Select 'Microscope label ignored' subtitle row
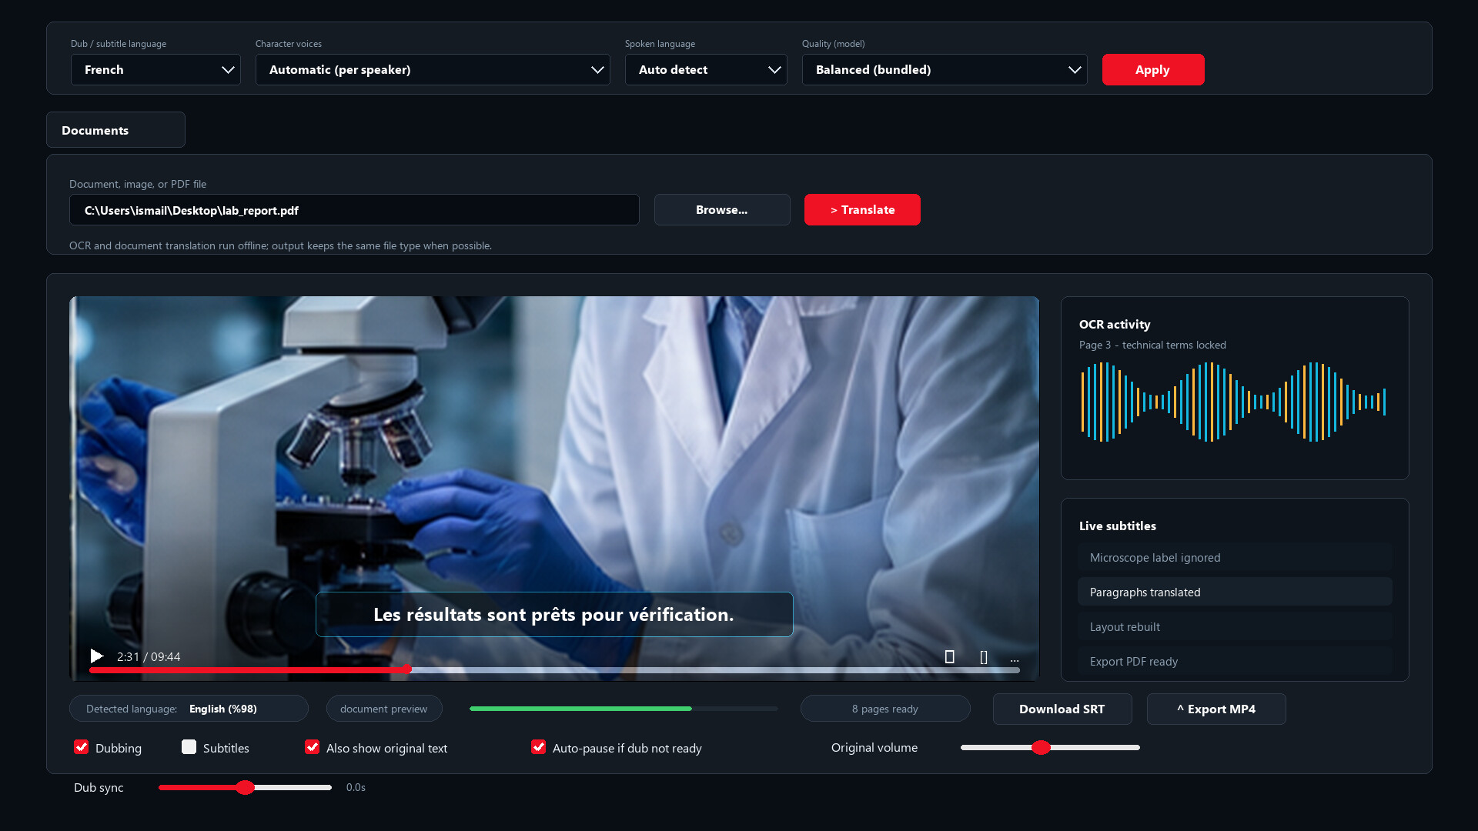The image size is (1478, 831). [x=1235, y=558]
